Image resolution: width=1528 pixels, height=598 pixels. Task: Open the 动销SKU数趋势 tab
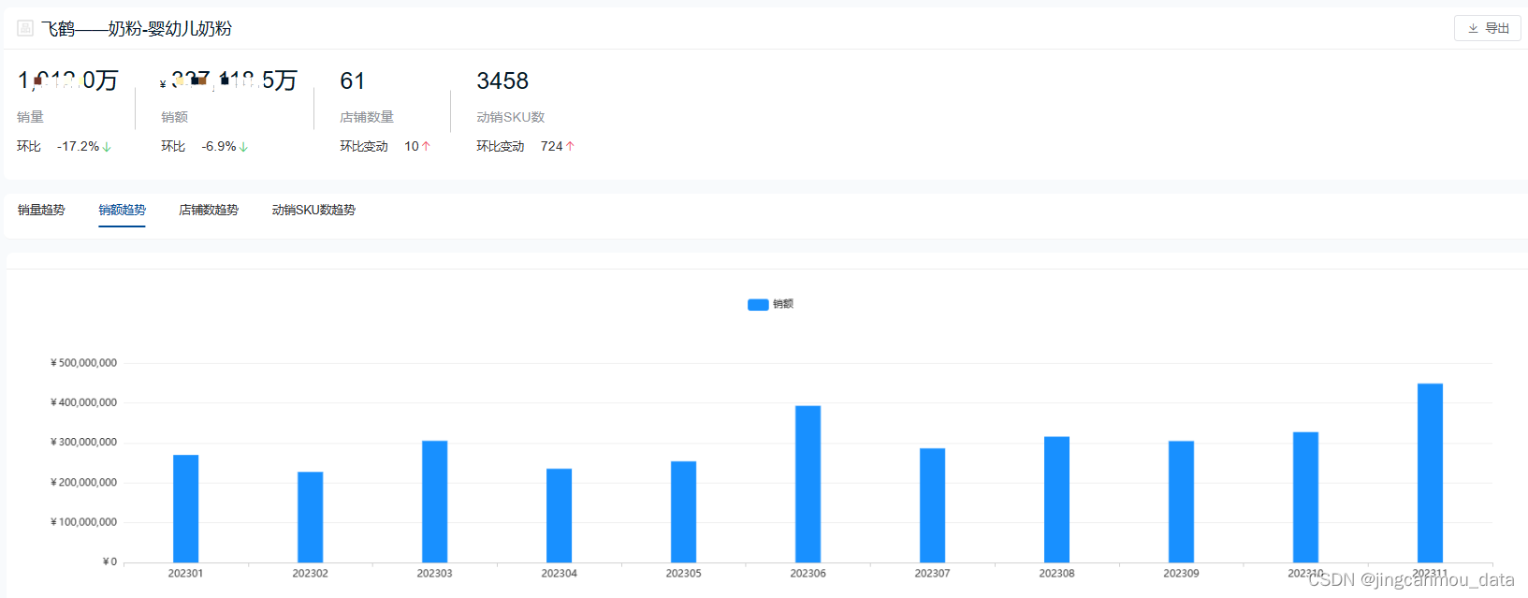[x=313, y=210]
